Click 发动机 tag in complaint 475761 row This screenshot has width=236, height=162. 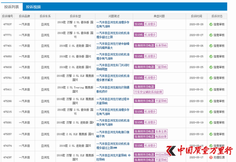[139, 77]
